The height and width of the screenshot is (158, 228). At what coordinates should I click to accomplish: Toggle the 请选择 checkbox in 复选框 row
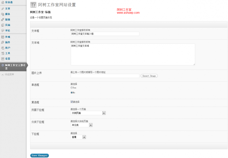tap(72, 102)
